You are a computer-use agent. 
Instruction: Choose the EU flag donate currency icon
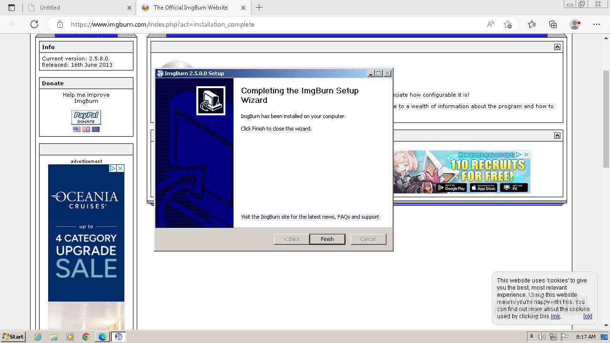tap(96, 129)
